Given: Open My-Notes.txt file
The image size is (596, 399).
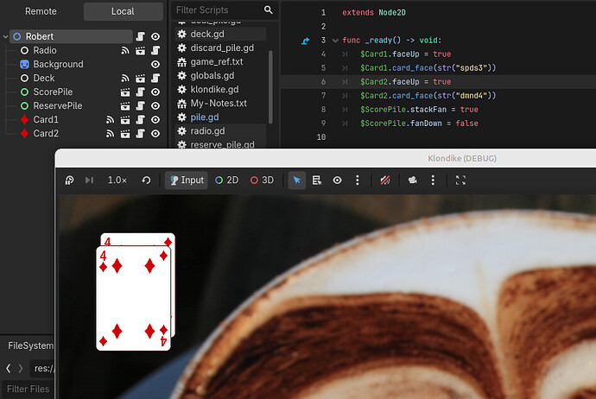Looking at the screenshot, I should click(x=220, y=104).
